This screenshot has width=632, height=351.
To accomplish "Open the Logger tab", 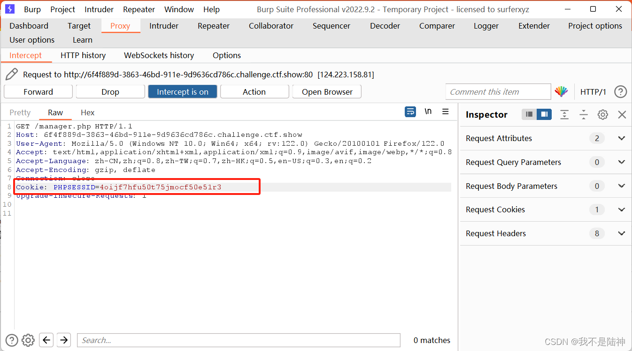I will point(486,26).
